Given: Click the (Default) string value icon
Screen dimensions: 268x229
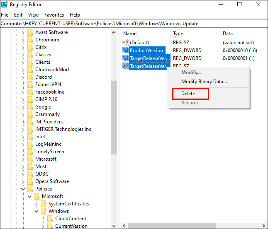Looking at the screenshot, I should click(x=126, y=42).
